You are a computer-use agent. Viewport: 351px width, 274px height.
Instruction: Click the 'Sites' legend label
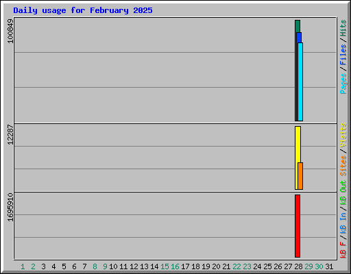click(343, 166)
